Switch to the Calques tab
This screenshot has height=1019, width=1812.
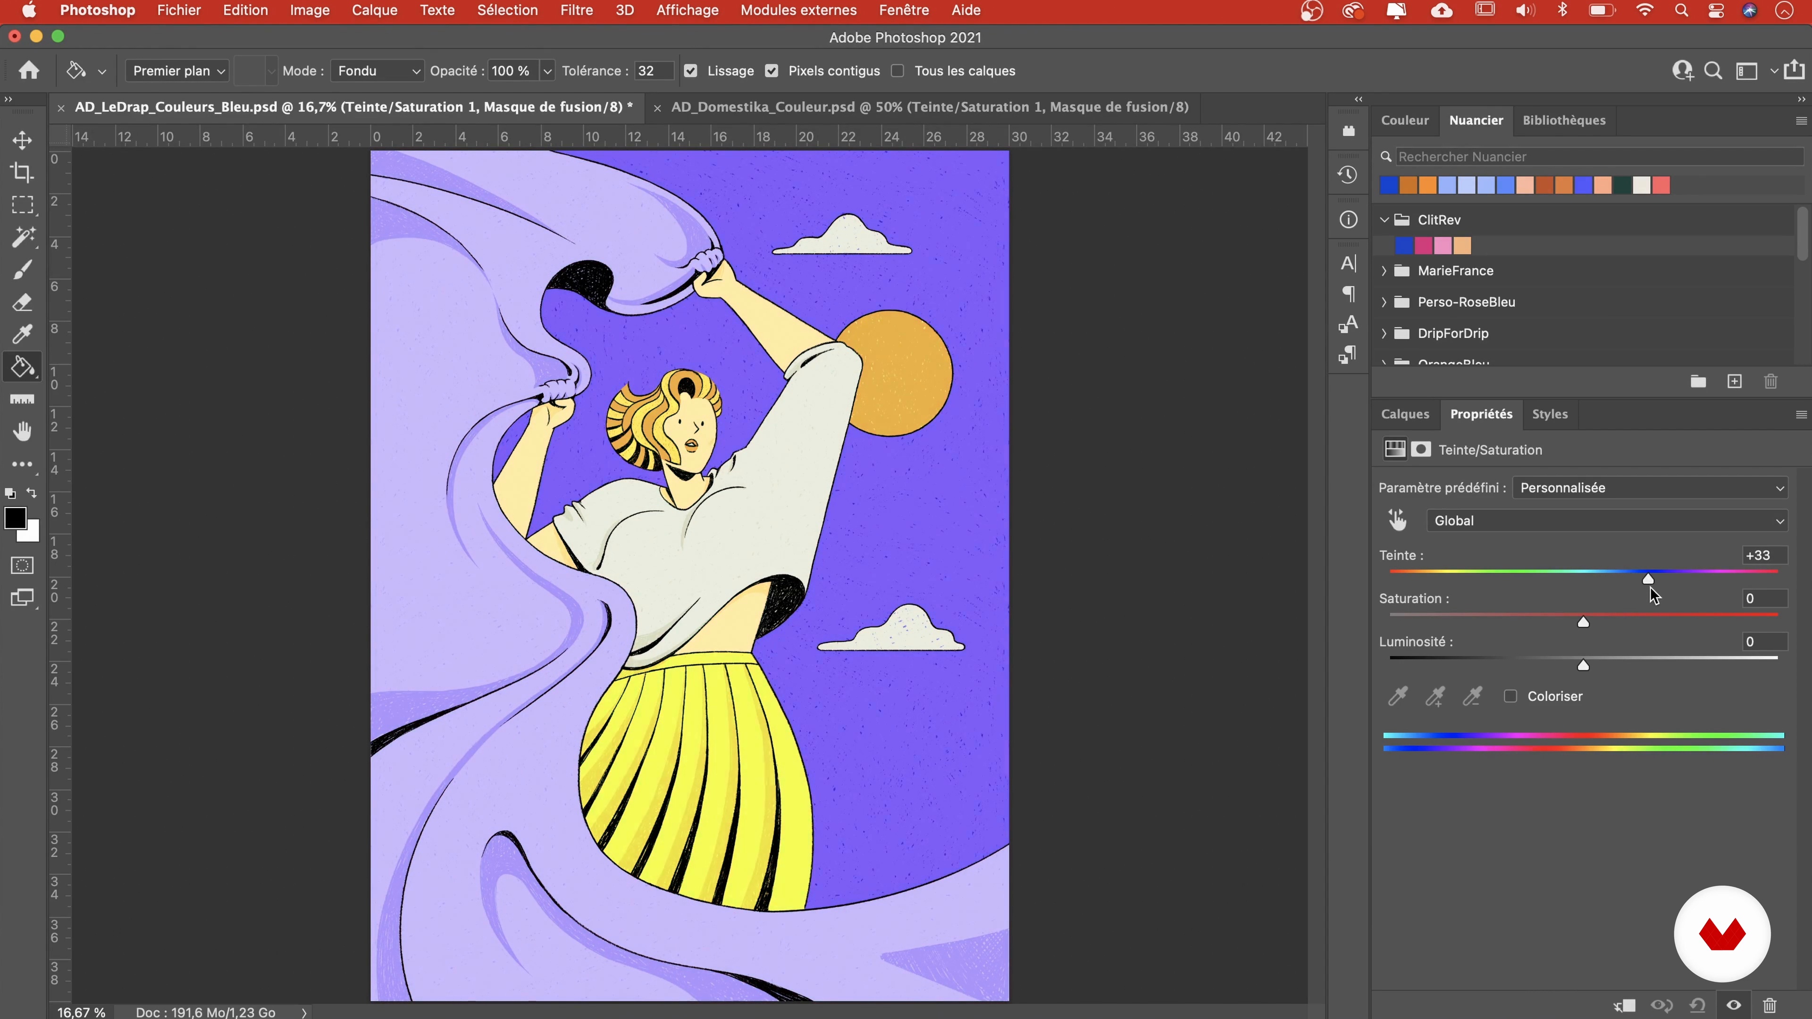(1405, 414)
